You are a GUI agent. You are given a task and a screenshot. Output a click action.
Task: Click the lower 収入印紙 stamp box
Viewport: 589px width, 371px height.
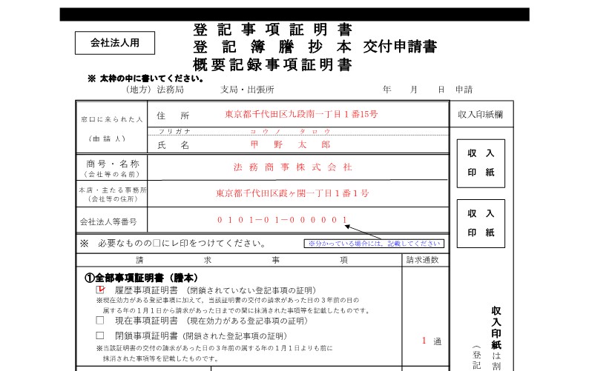(x=481, y=223)
